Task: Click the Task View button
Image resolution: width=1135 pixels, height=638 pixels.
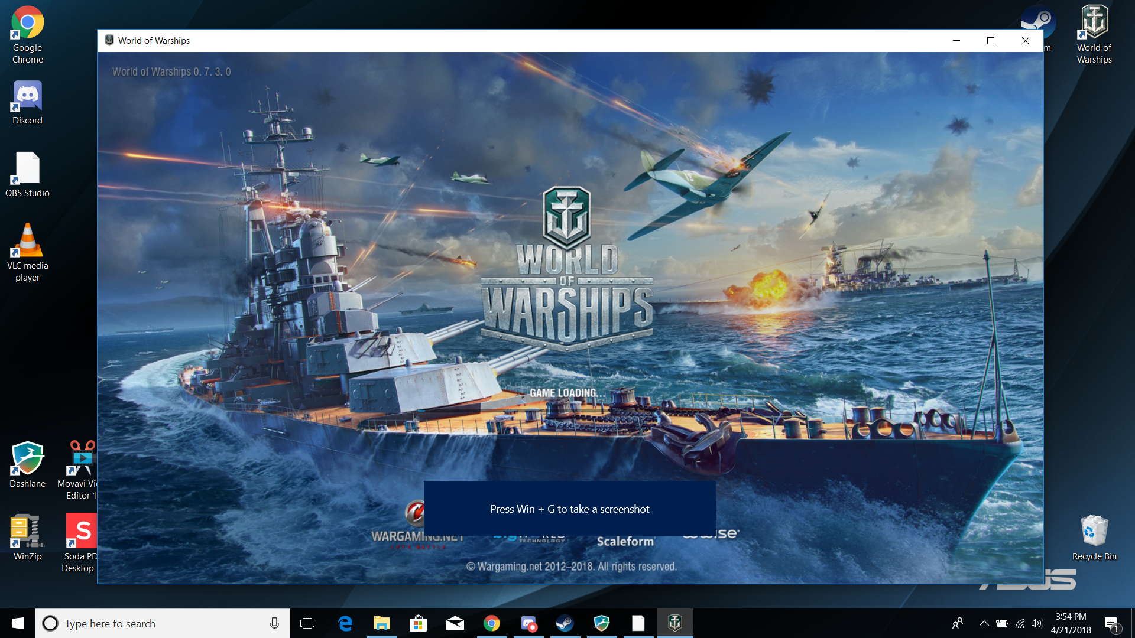Action: point(307,623)
